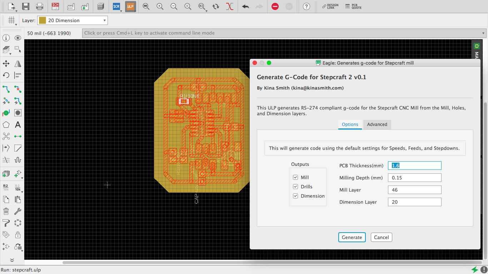
Task: Select the Text tool
Action: coord(18,125)
